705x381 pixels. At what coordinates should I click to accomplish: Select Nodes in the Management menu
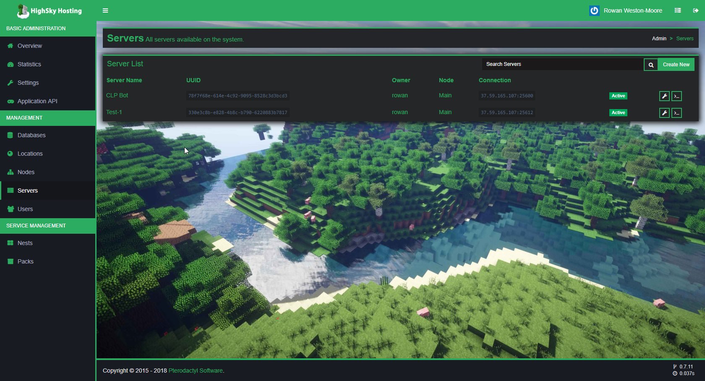pos(26,172)
